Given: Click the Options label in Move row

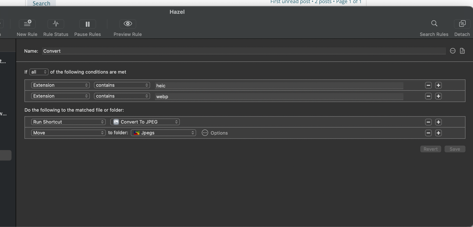Looking at the screenshot, I should pyautogui.click(x=219, y=133).
